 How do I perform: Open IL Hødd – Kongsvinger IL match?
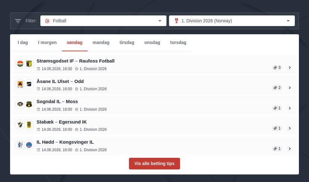[x=155, y=146]
